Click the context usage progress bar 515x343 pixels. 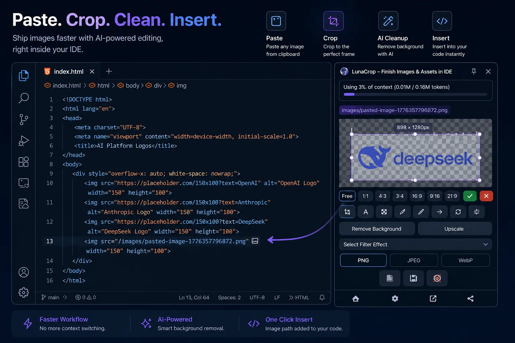pos(415,94)
